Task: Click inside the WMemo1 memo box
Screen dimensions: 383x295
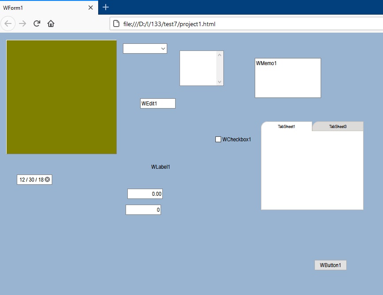Action: click(x=288, y=78)
